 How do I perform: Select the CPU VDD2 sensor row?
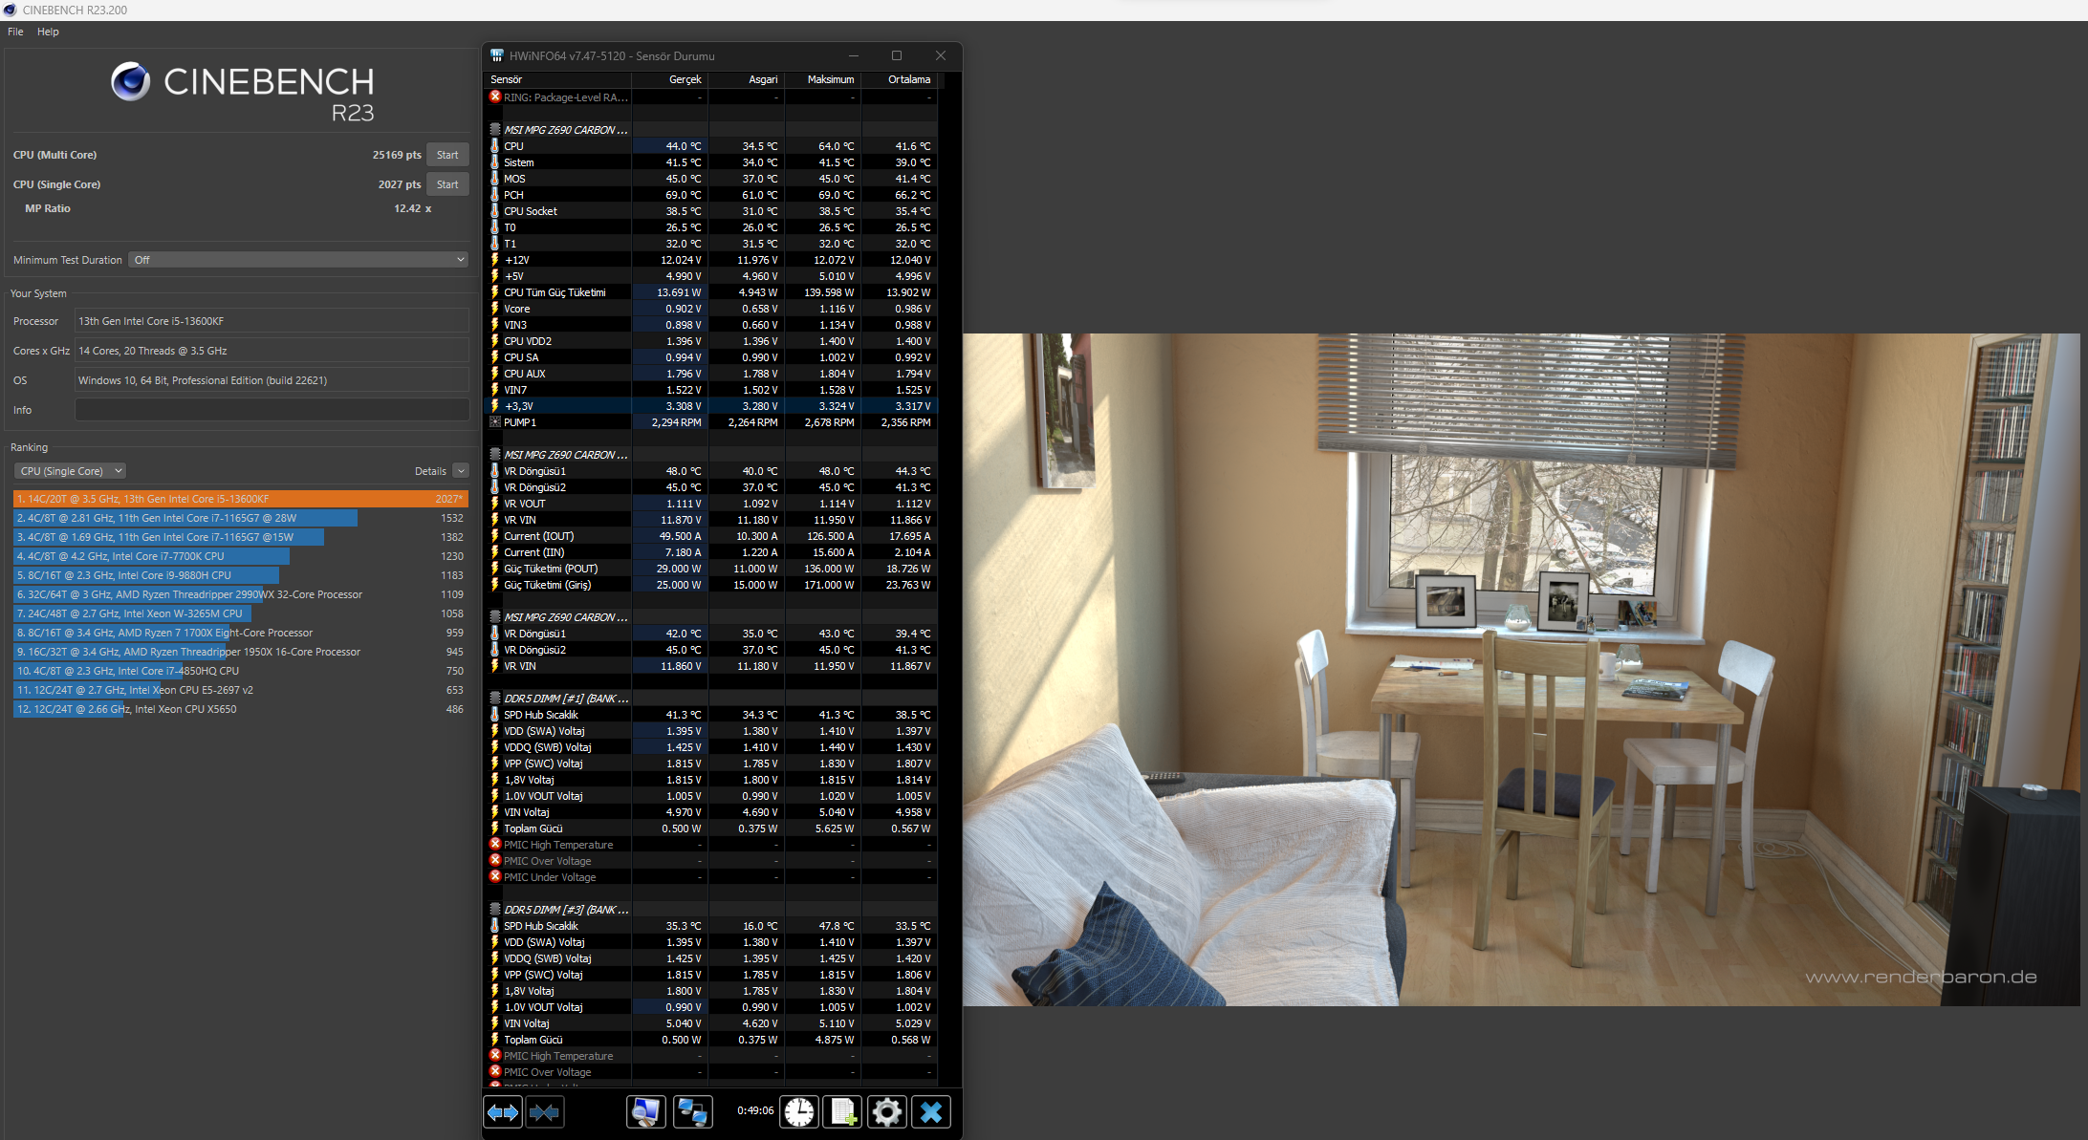712,341
